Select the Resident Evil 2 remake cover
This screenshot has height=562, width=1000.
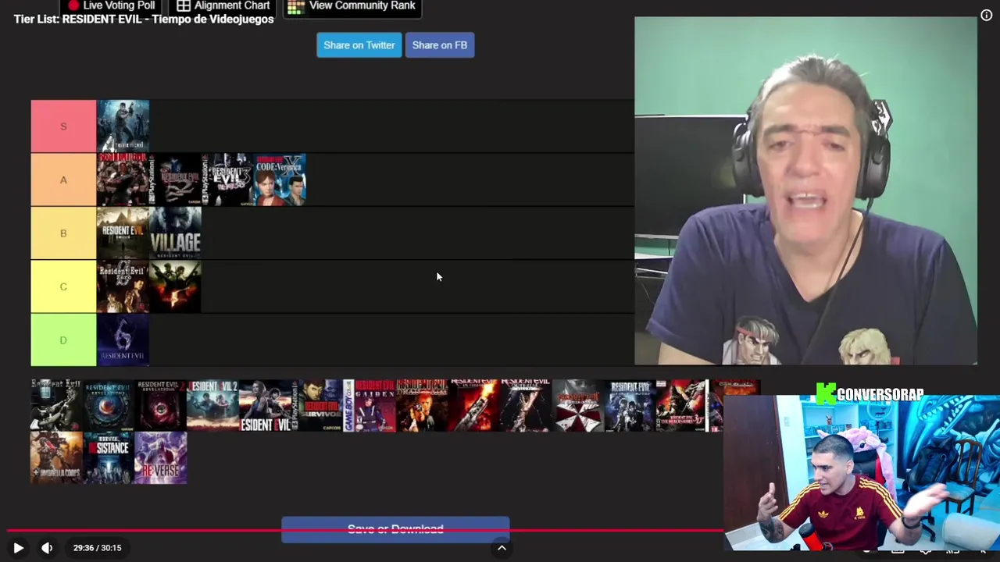[x=213, y=405]
